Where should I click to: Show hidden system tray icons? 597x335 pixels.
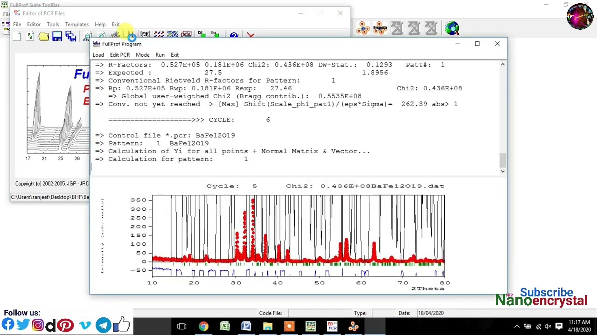pyautogui.click(x=517, y=326)
